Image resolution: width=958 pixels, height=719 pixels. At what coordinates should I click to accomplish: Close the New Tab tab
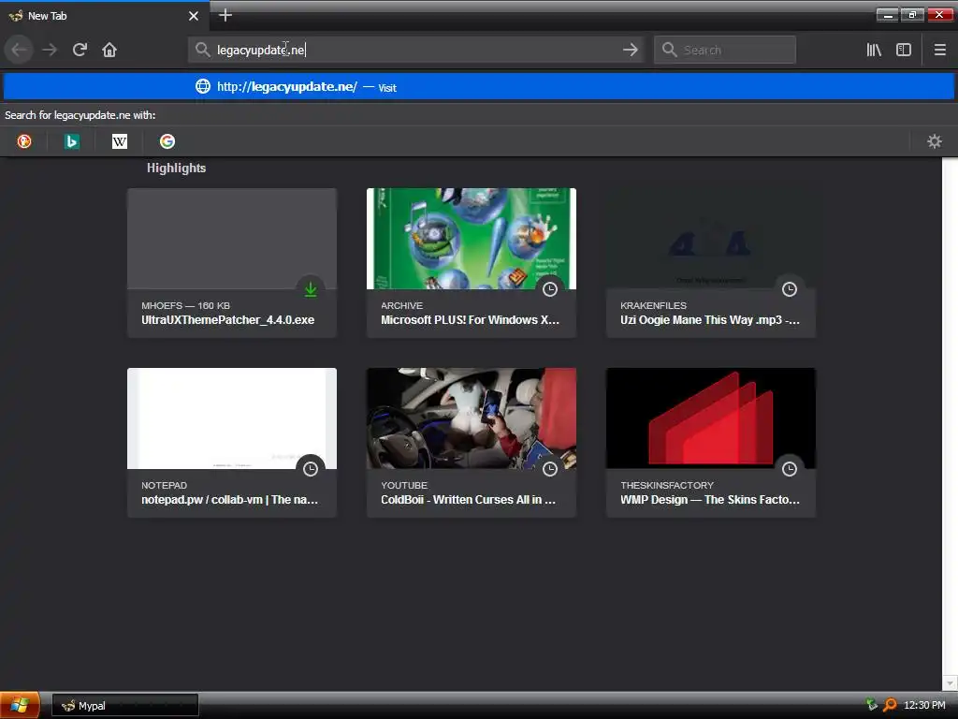(194, 16)
